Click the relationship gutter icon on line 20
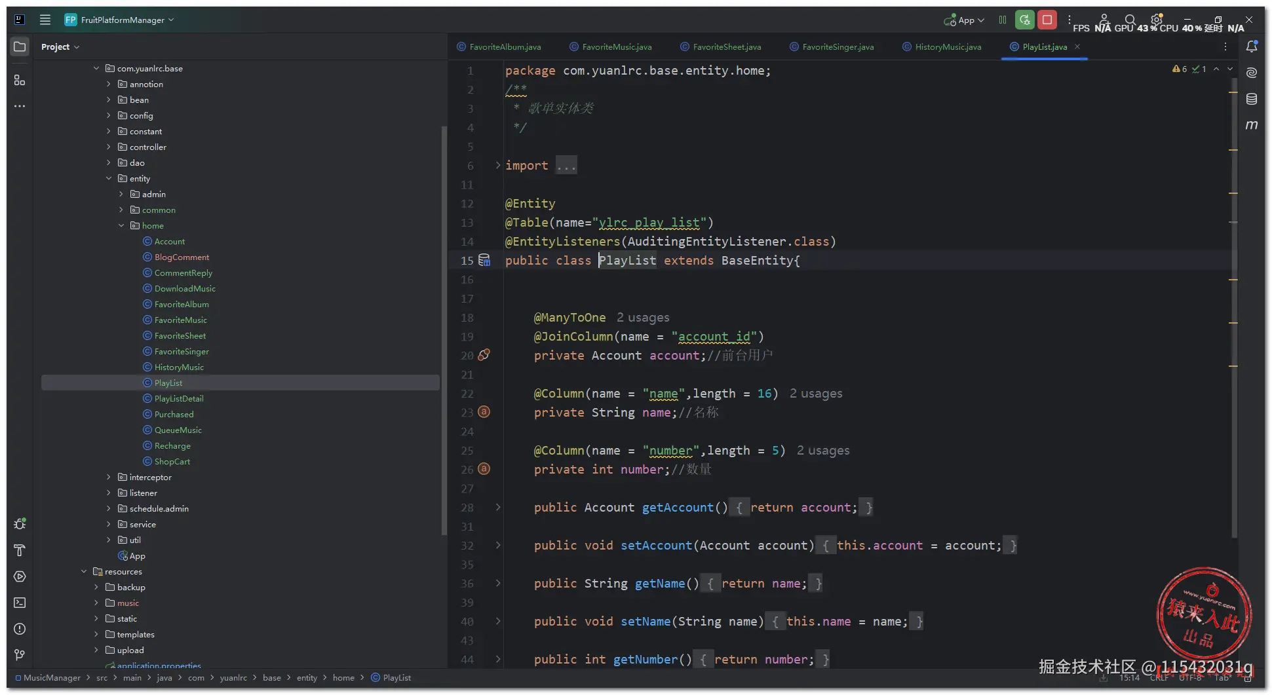1272x695 pixels. point(484,355)
